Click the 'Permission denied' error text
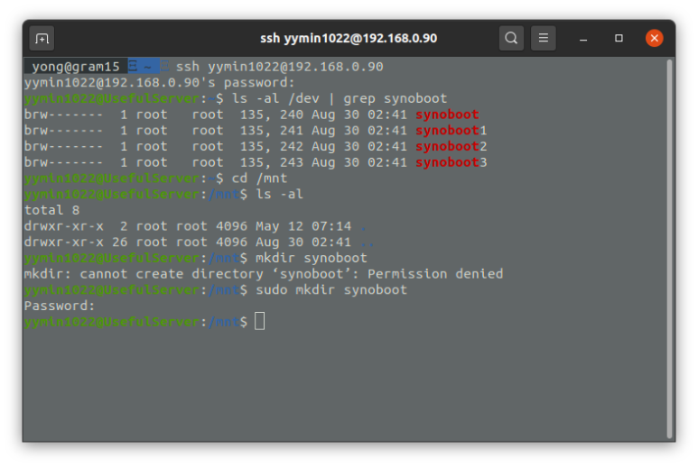698x467 pixels. 435,274
